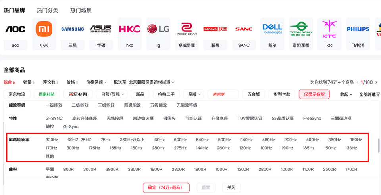Select 1500R curvature
Screen dimensions: 381x195
point(221,169)
